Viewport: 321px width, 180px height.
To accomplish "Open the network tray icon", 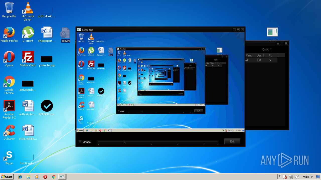I will (291, 177).
